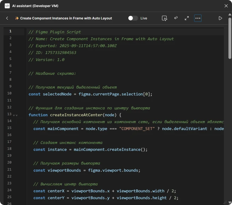Expand editor with the fullscreen arrows icon
The height and width of the screenshot is (205, 232).
(187, 18)
